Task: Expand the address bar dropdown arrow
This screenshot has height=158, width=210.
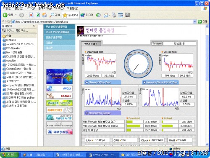Action: click(194, 21)
